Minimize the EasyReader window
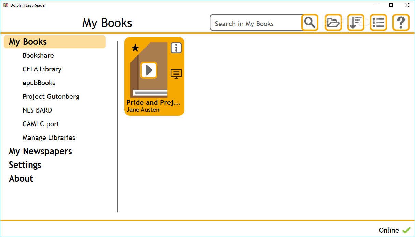 [375, 5]
